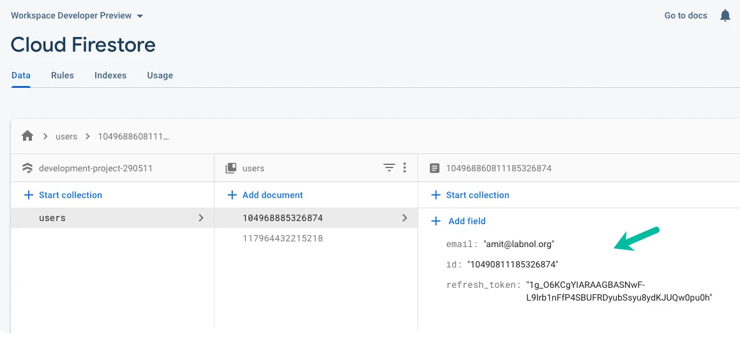The height and width of the screenshot is (349, 740).
Task: Open the three-dot menu in users column
Action: (x=404, y=167)
